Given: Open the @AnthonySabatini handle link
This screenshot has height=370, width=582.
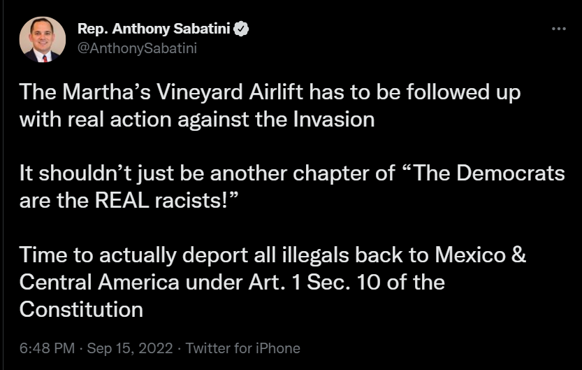Looking at the screenshot, I should [137, 48].
